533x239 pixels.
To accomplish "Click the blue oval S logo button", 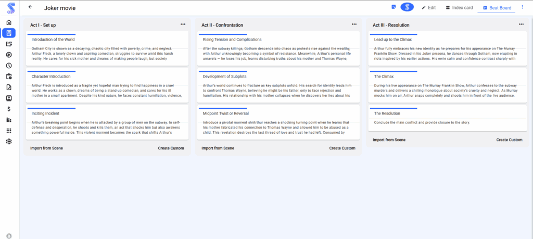I will (x=407, y=7).
